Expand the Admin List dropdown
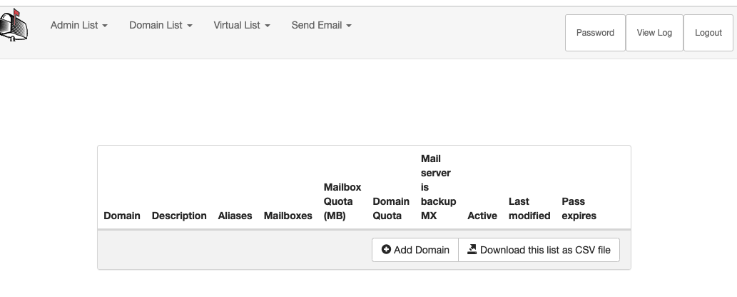Viewport: 737px width, 297px height. click(78, 26)
